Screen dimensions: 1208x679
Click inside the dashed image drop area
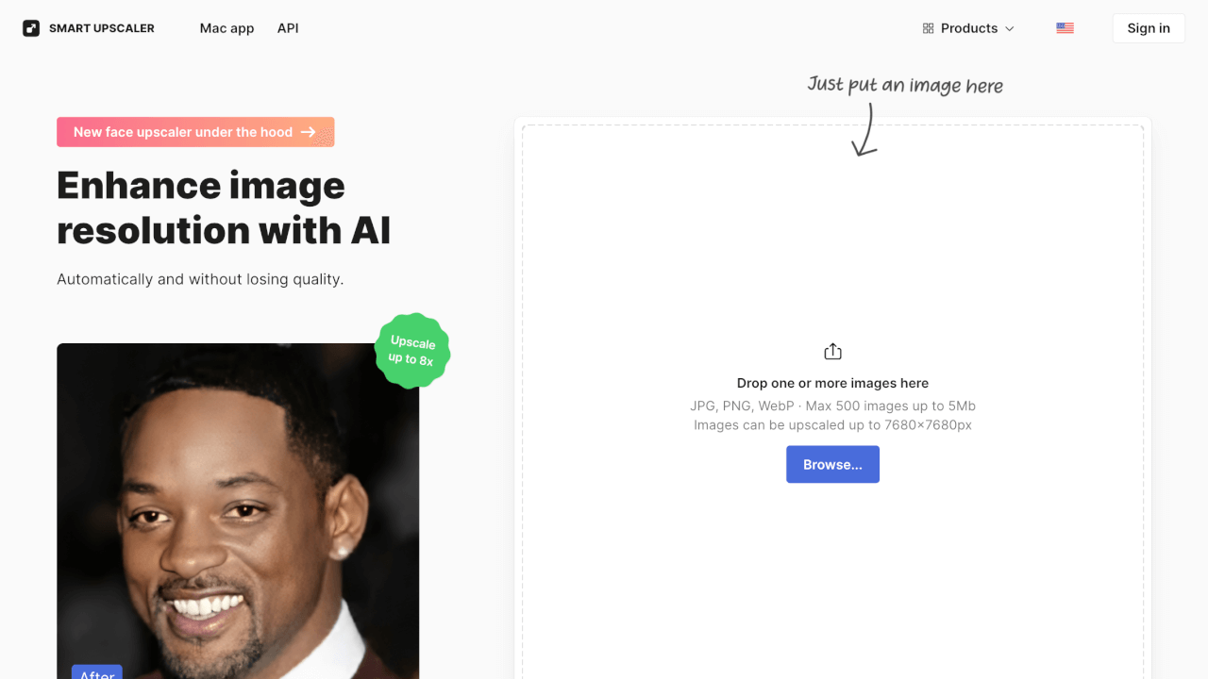[x=832, y=245]
